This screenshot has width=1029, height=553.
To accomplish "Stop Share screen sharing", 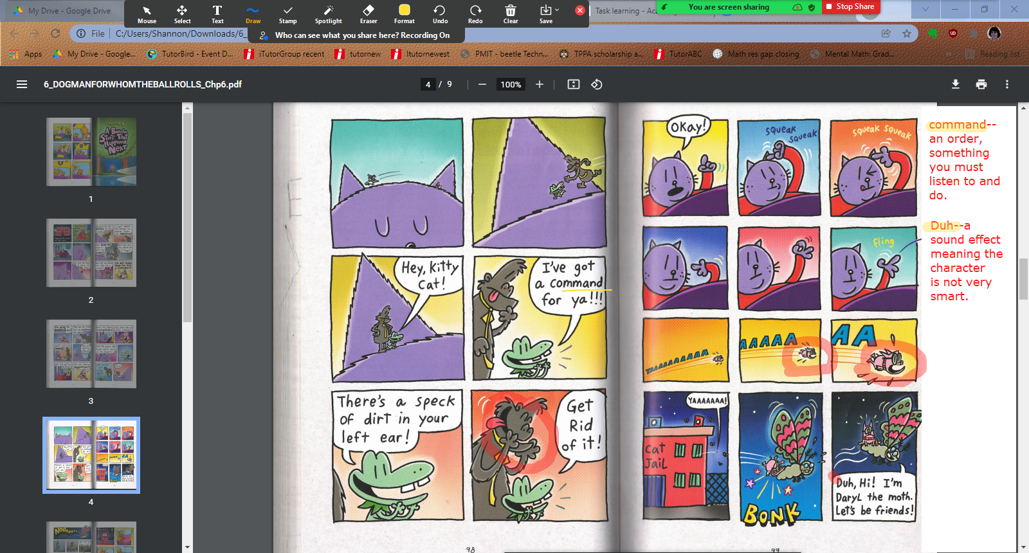I will [x=850, y=6].
